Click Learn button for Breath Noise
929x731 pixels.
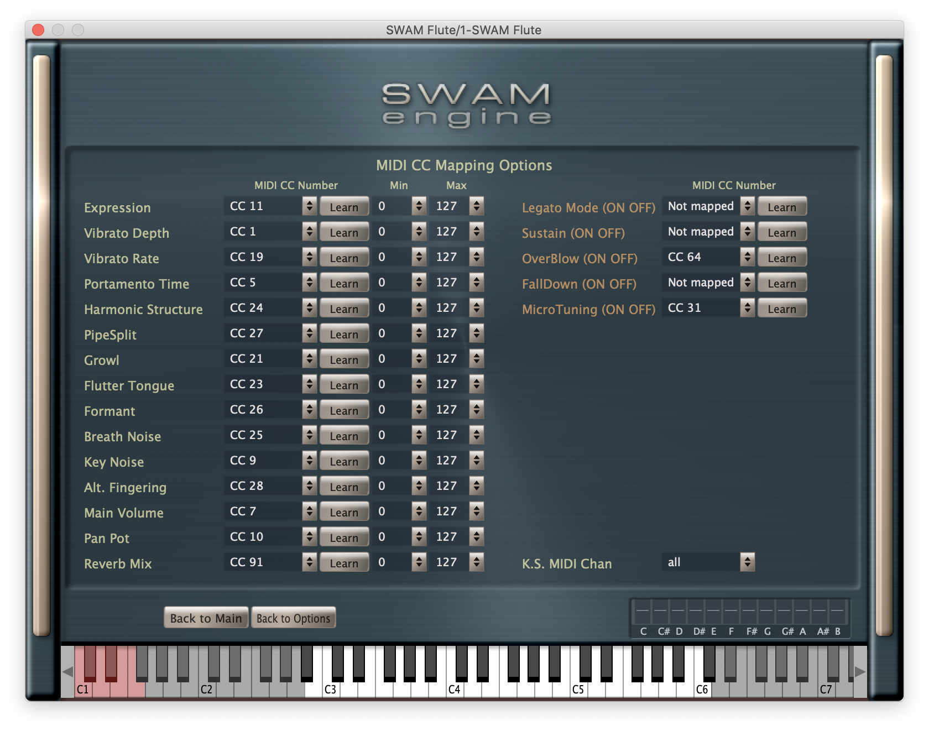pos(344,436)
